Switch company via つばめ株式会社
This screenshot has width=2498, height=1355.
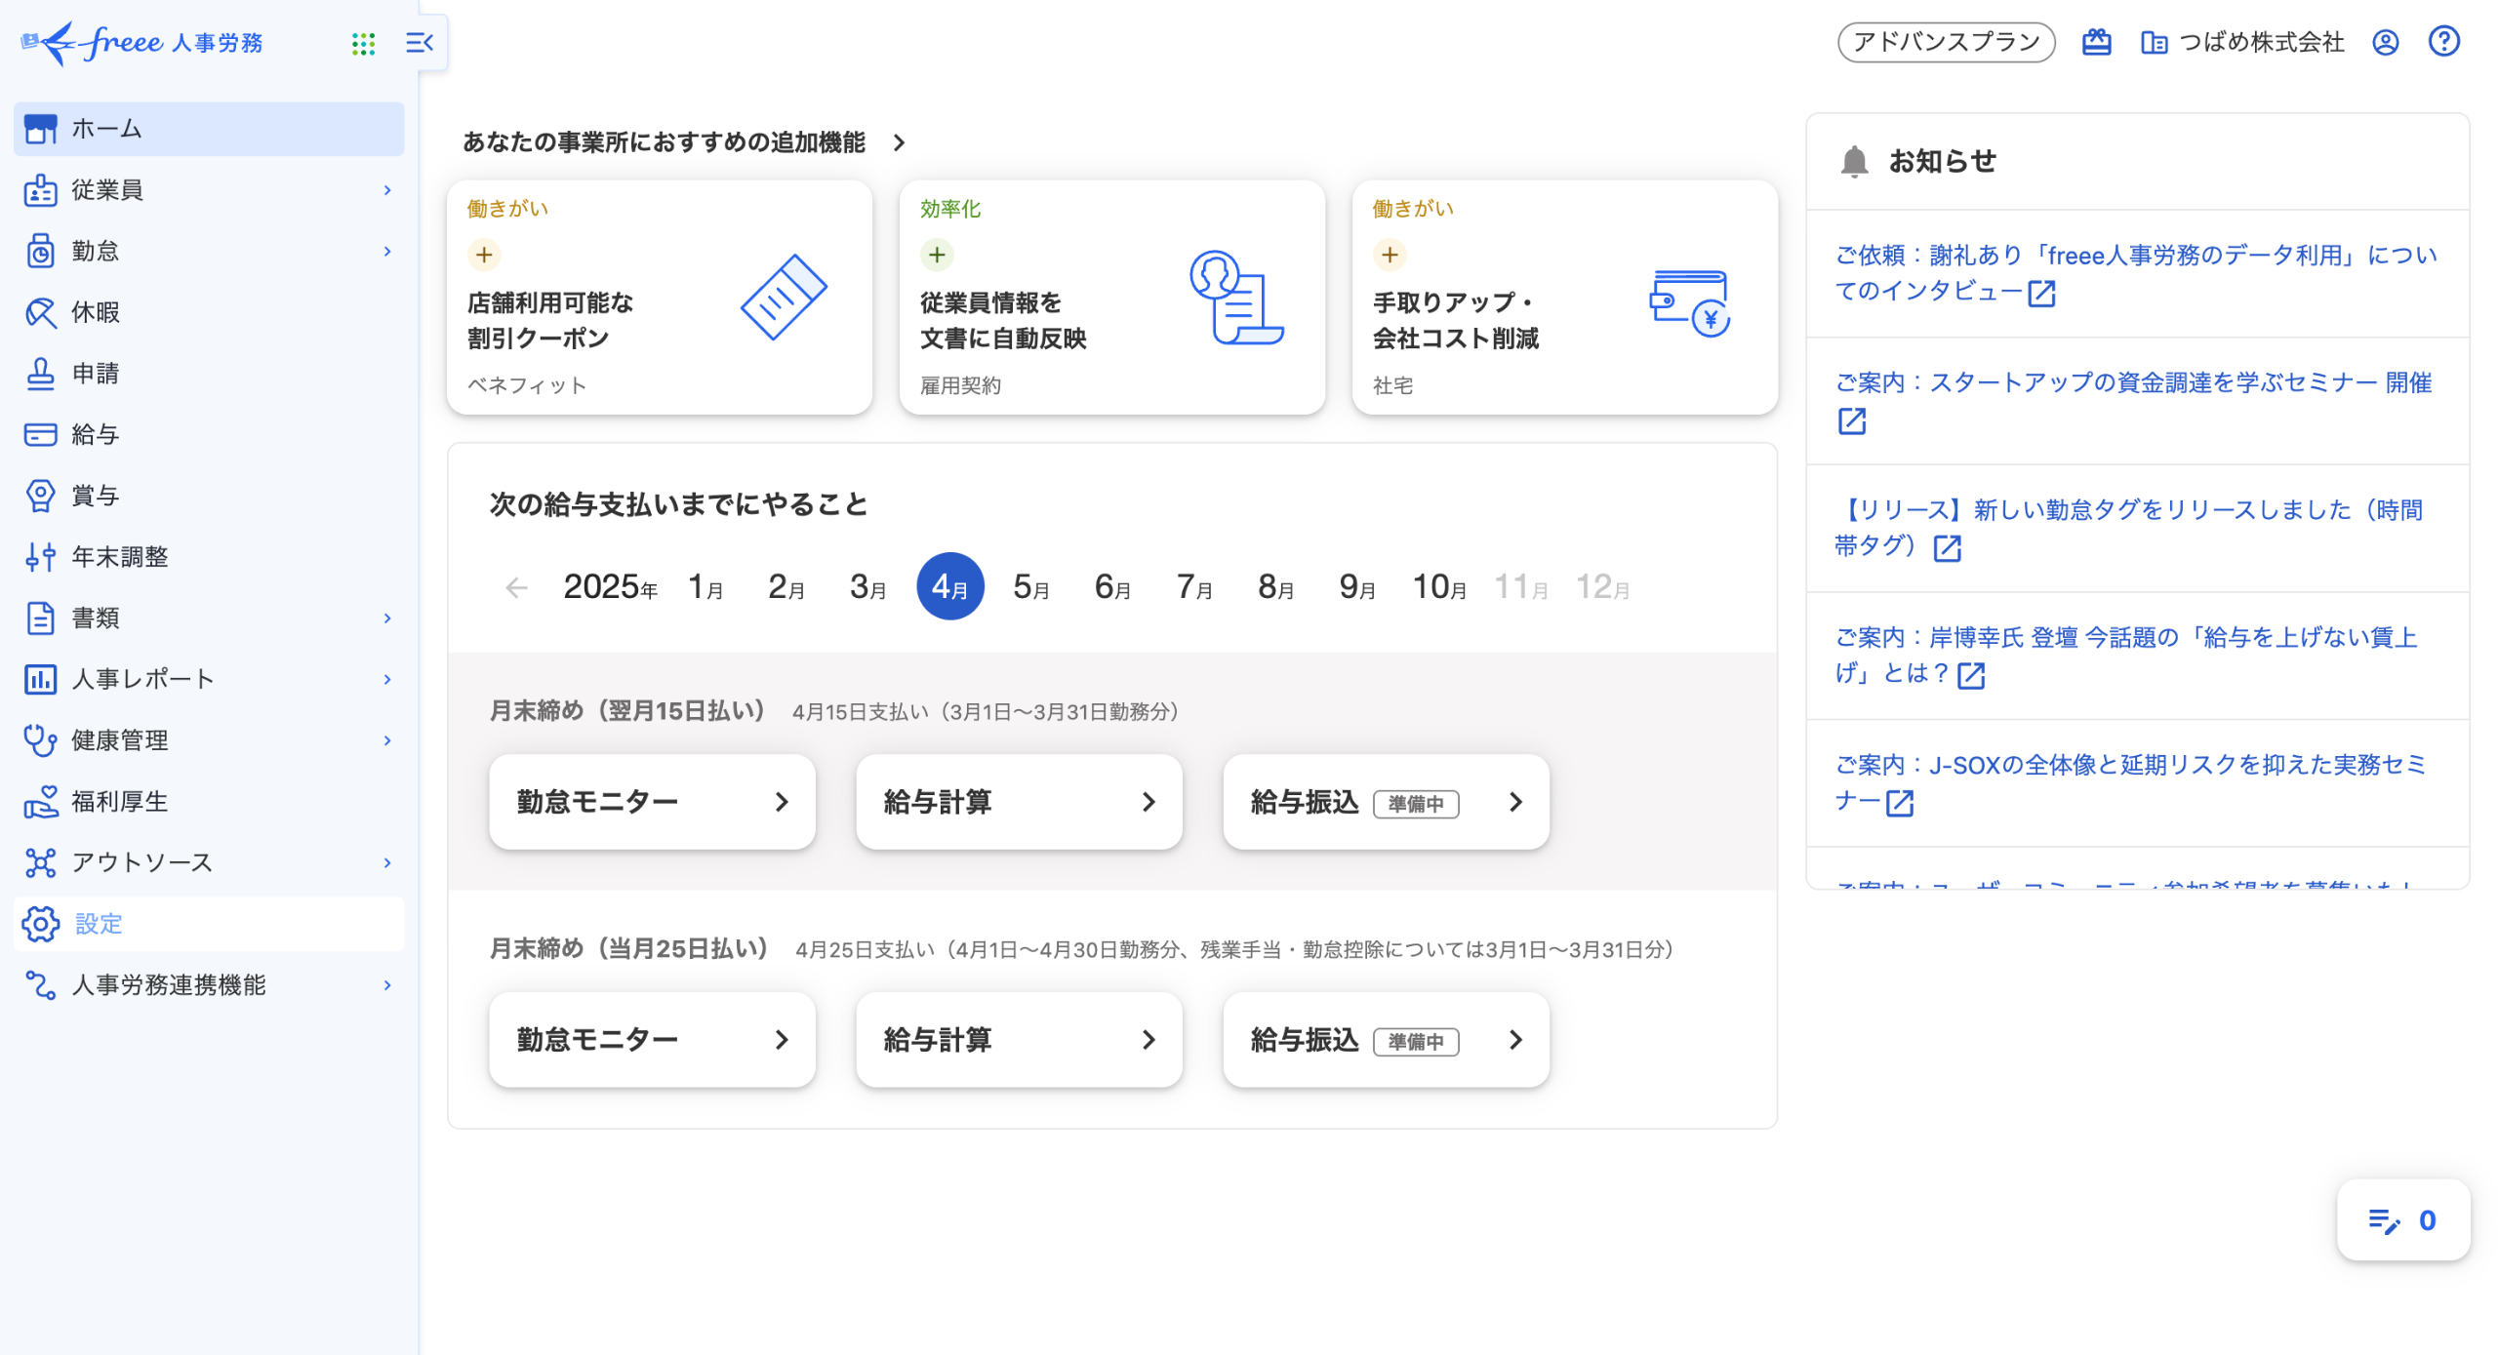[x=2242, y=42]
